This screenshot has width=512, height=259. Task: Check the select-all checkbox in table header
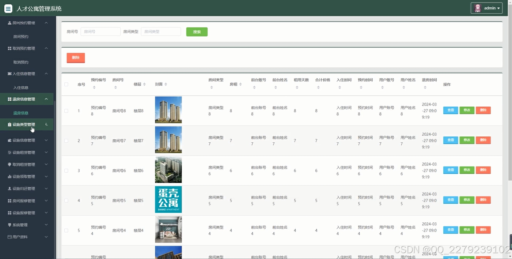coord(66,84)
